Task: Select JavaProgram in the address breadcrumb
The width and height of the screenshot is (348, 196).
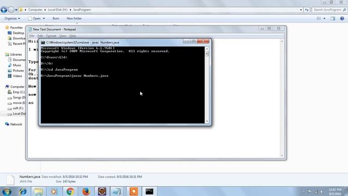Action: click(x=82, y=10)
